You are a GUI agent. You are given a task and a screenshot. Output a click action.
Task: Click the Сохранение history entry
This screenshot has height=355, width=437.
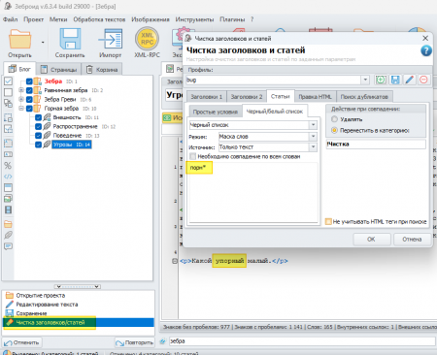tap(31, 313)
